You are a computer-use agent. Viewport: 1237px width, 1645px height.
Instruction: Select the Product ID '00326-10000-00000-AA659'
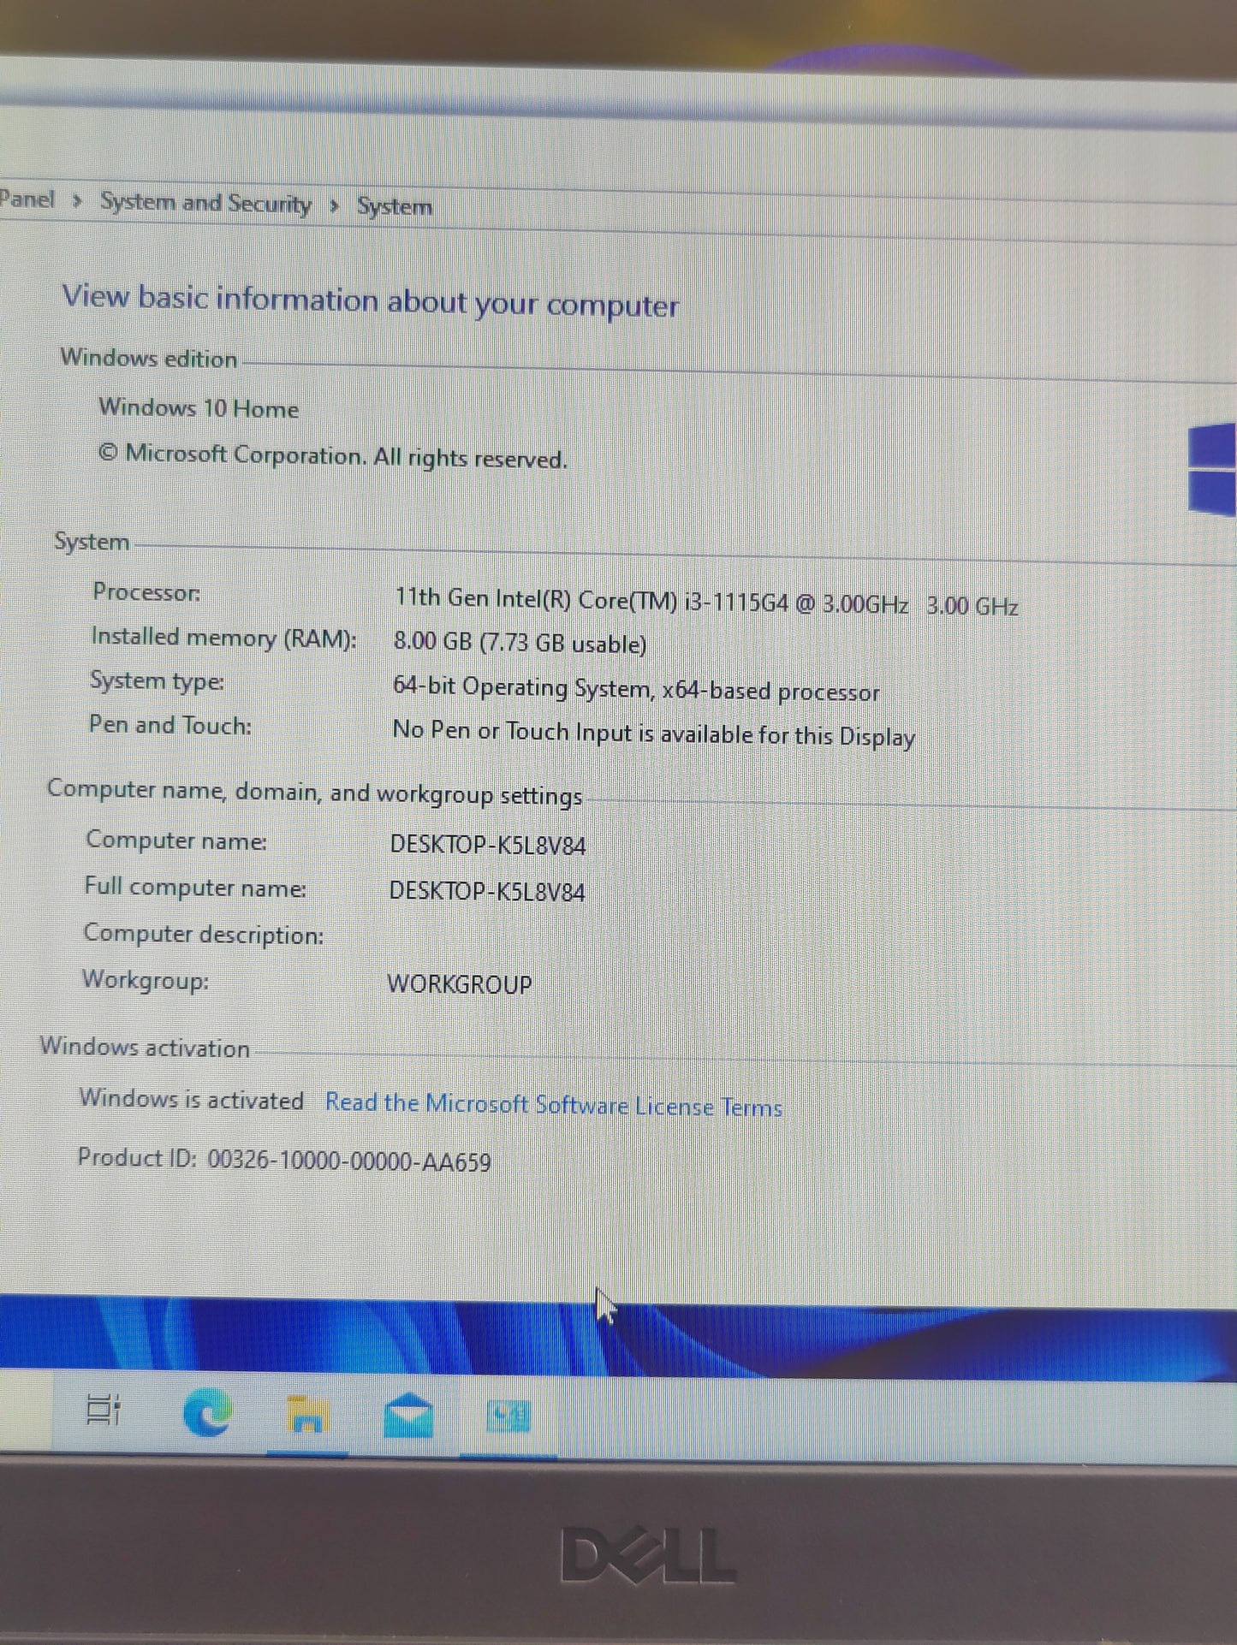349,1161
